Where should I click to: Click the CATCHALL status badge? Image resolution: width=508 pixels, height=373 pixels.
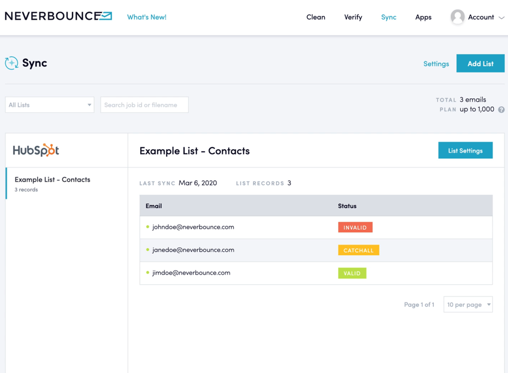pyautogui.click(x=358, y=250)
